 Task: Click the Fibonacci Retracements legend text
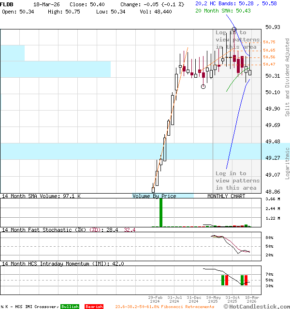tap(164, 307)
